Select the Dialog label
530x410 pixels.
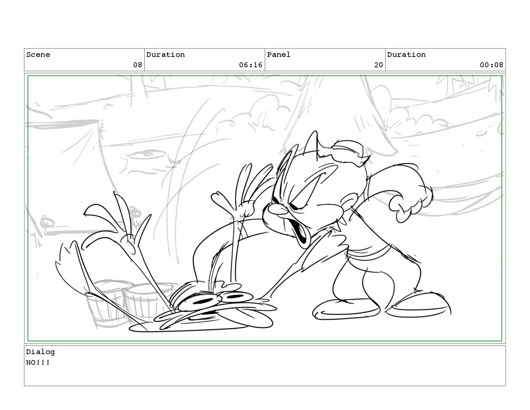pyautogui.click(x=40, y=352)
